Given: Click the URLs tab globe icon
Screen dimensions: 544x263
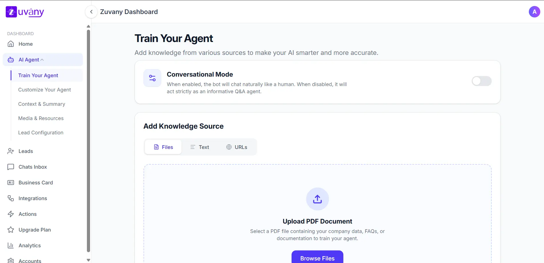Looking at the screenshot, I should click(229, 147).
